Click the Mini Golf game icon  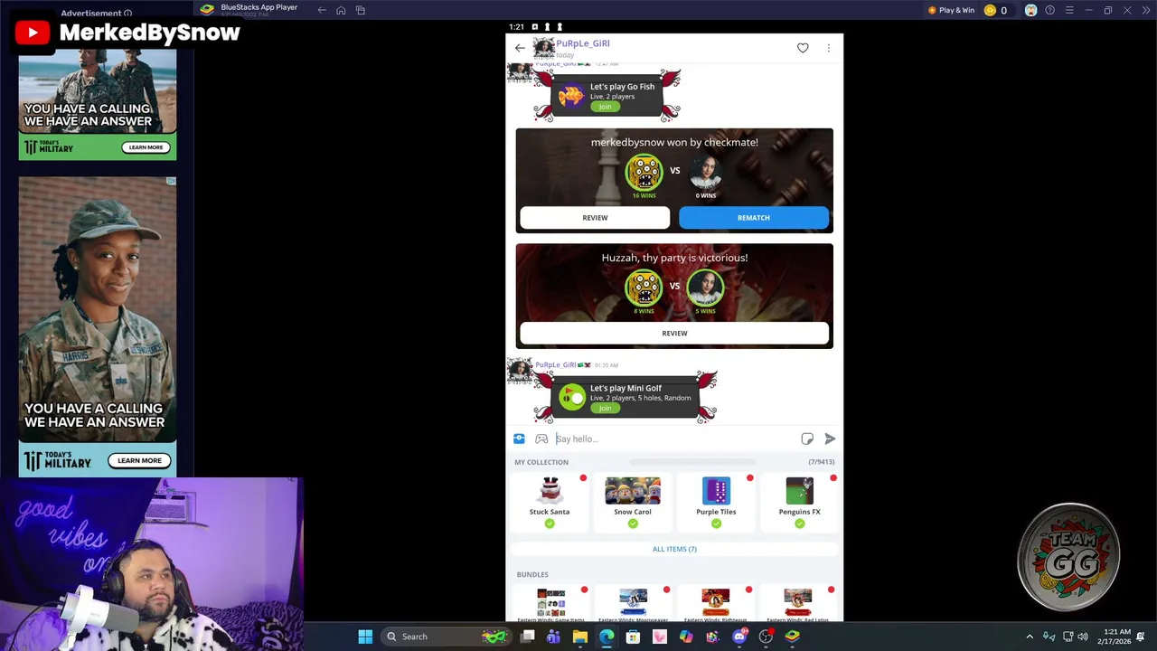tap(572, 397)
